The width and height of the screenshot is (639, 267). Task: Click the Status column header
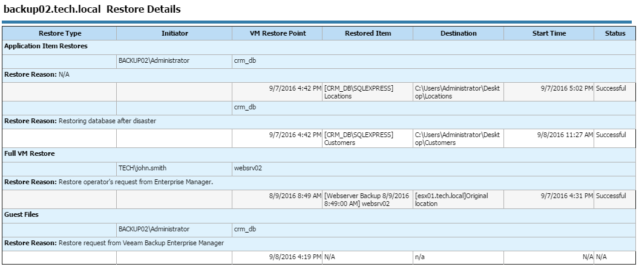615,33
